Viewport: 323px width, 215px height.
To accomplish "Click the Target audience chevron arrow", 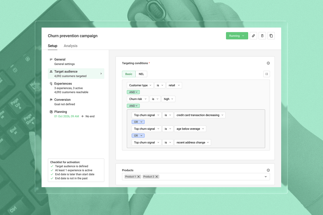I will click(x=101, y=74).
